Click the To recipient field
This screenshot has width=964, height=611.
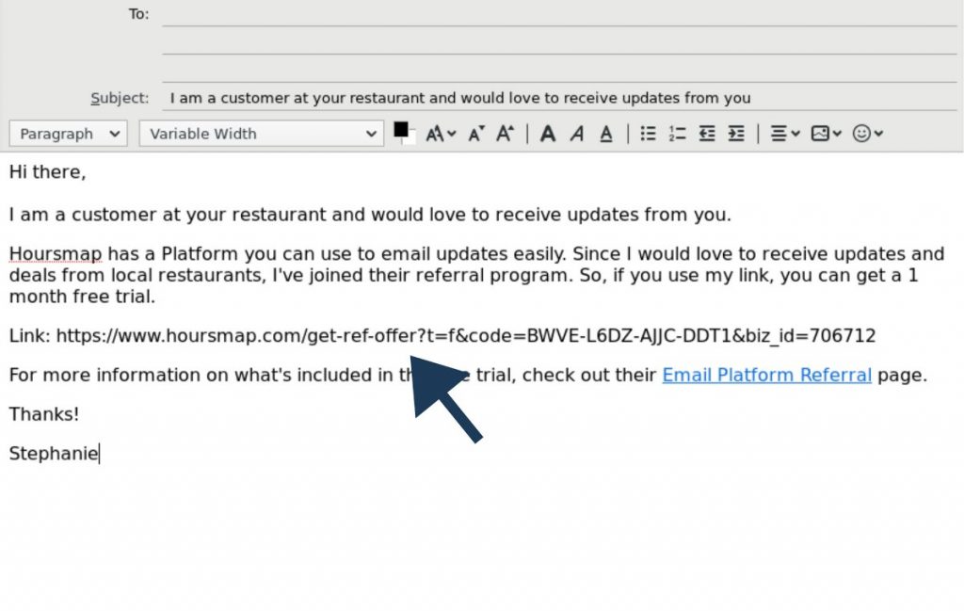559,13
